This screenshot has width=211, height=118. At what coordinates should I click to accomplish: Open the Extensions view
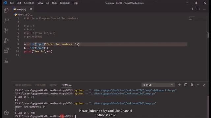[6, 50]
